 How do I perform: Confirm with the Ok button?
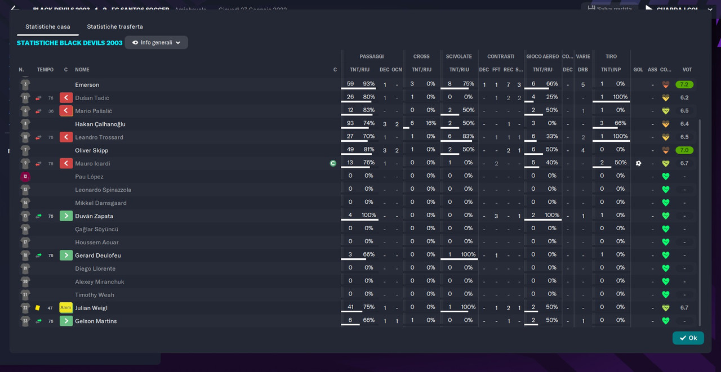688,338
